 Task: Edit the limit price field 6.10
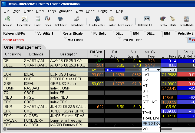[x=169, y=70]
